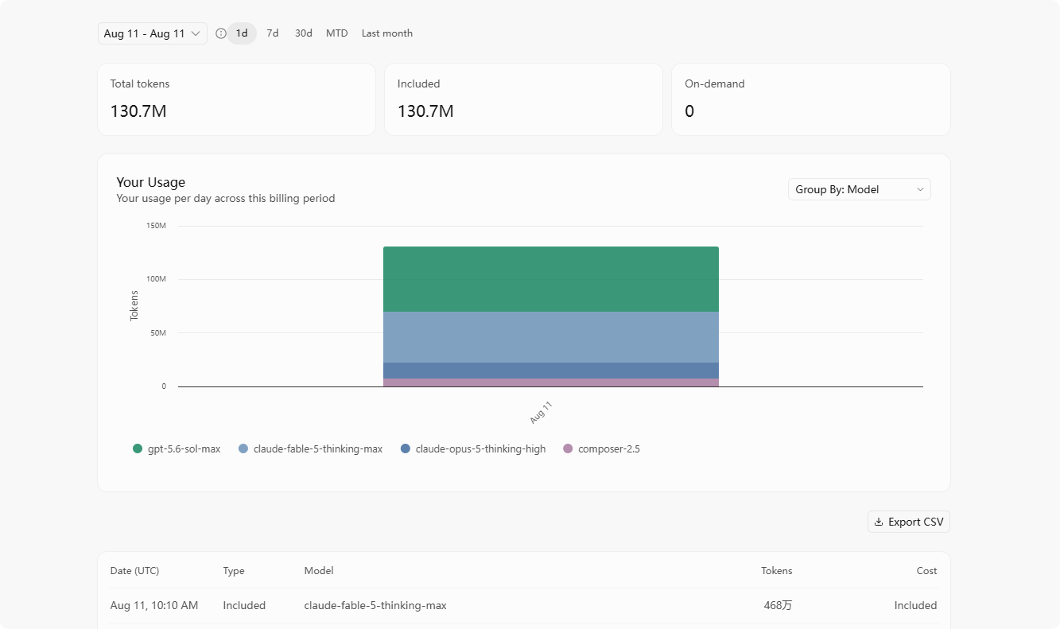The image size is (1060, 629).
Task: Select the 1d time range
Action: click(242, 33)
